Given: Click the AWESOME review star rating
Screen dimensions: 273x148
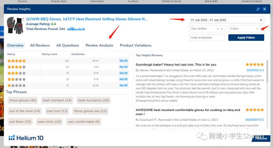Looking at the screenshot, I should [255, 110].
